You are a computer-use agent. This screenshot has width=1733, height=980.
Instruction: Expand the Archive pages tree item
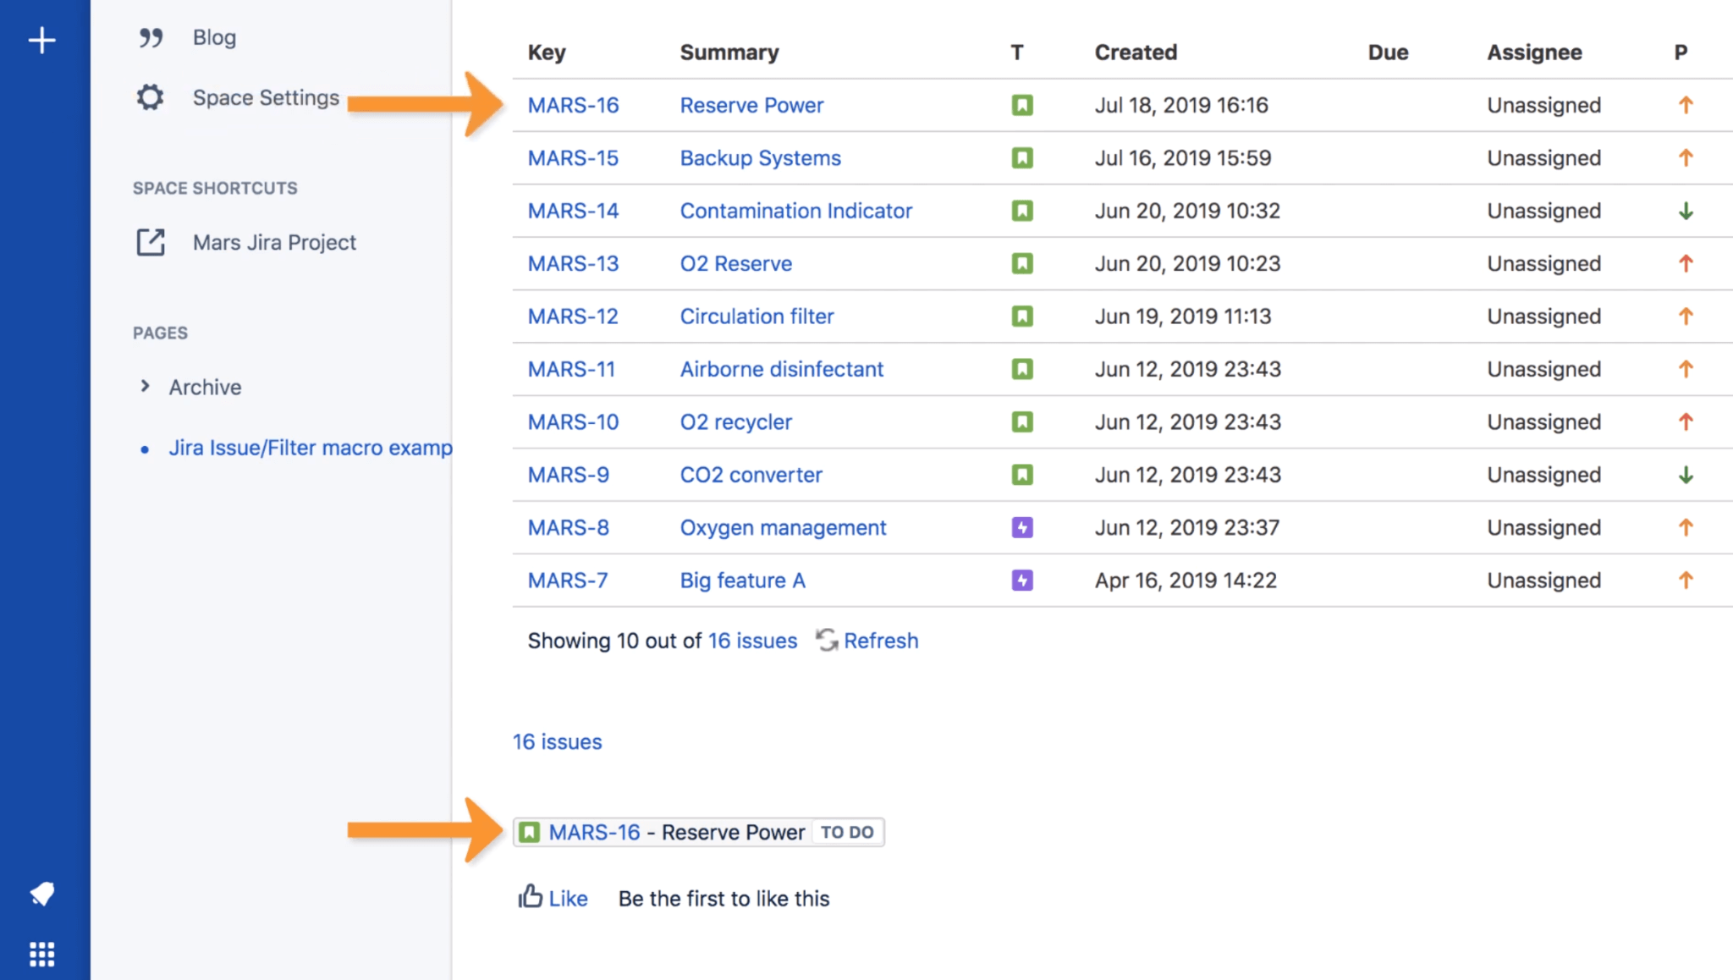click(x=144, y=386)
